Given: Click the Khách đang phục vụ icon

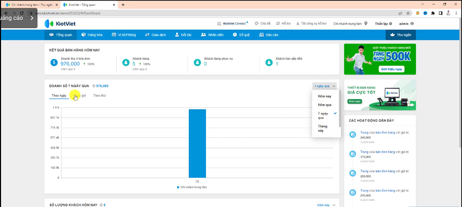Looking at the screenshot, I should (x=197, y=62).
